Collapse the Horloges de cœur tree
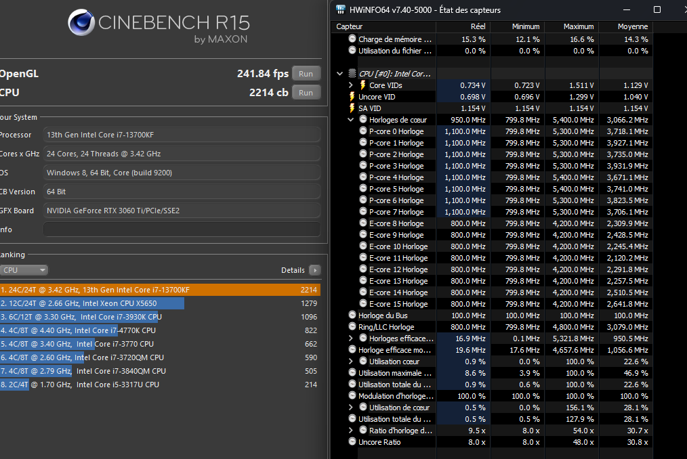The width and height of the screenshot is (687, 459). click(x=350, y=120)
